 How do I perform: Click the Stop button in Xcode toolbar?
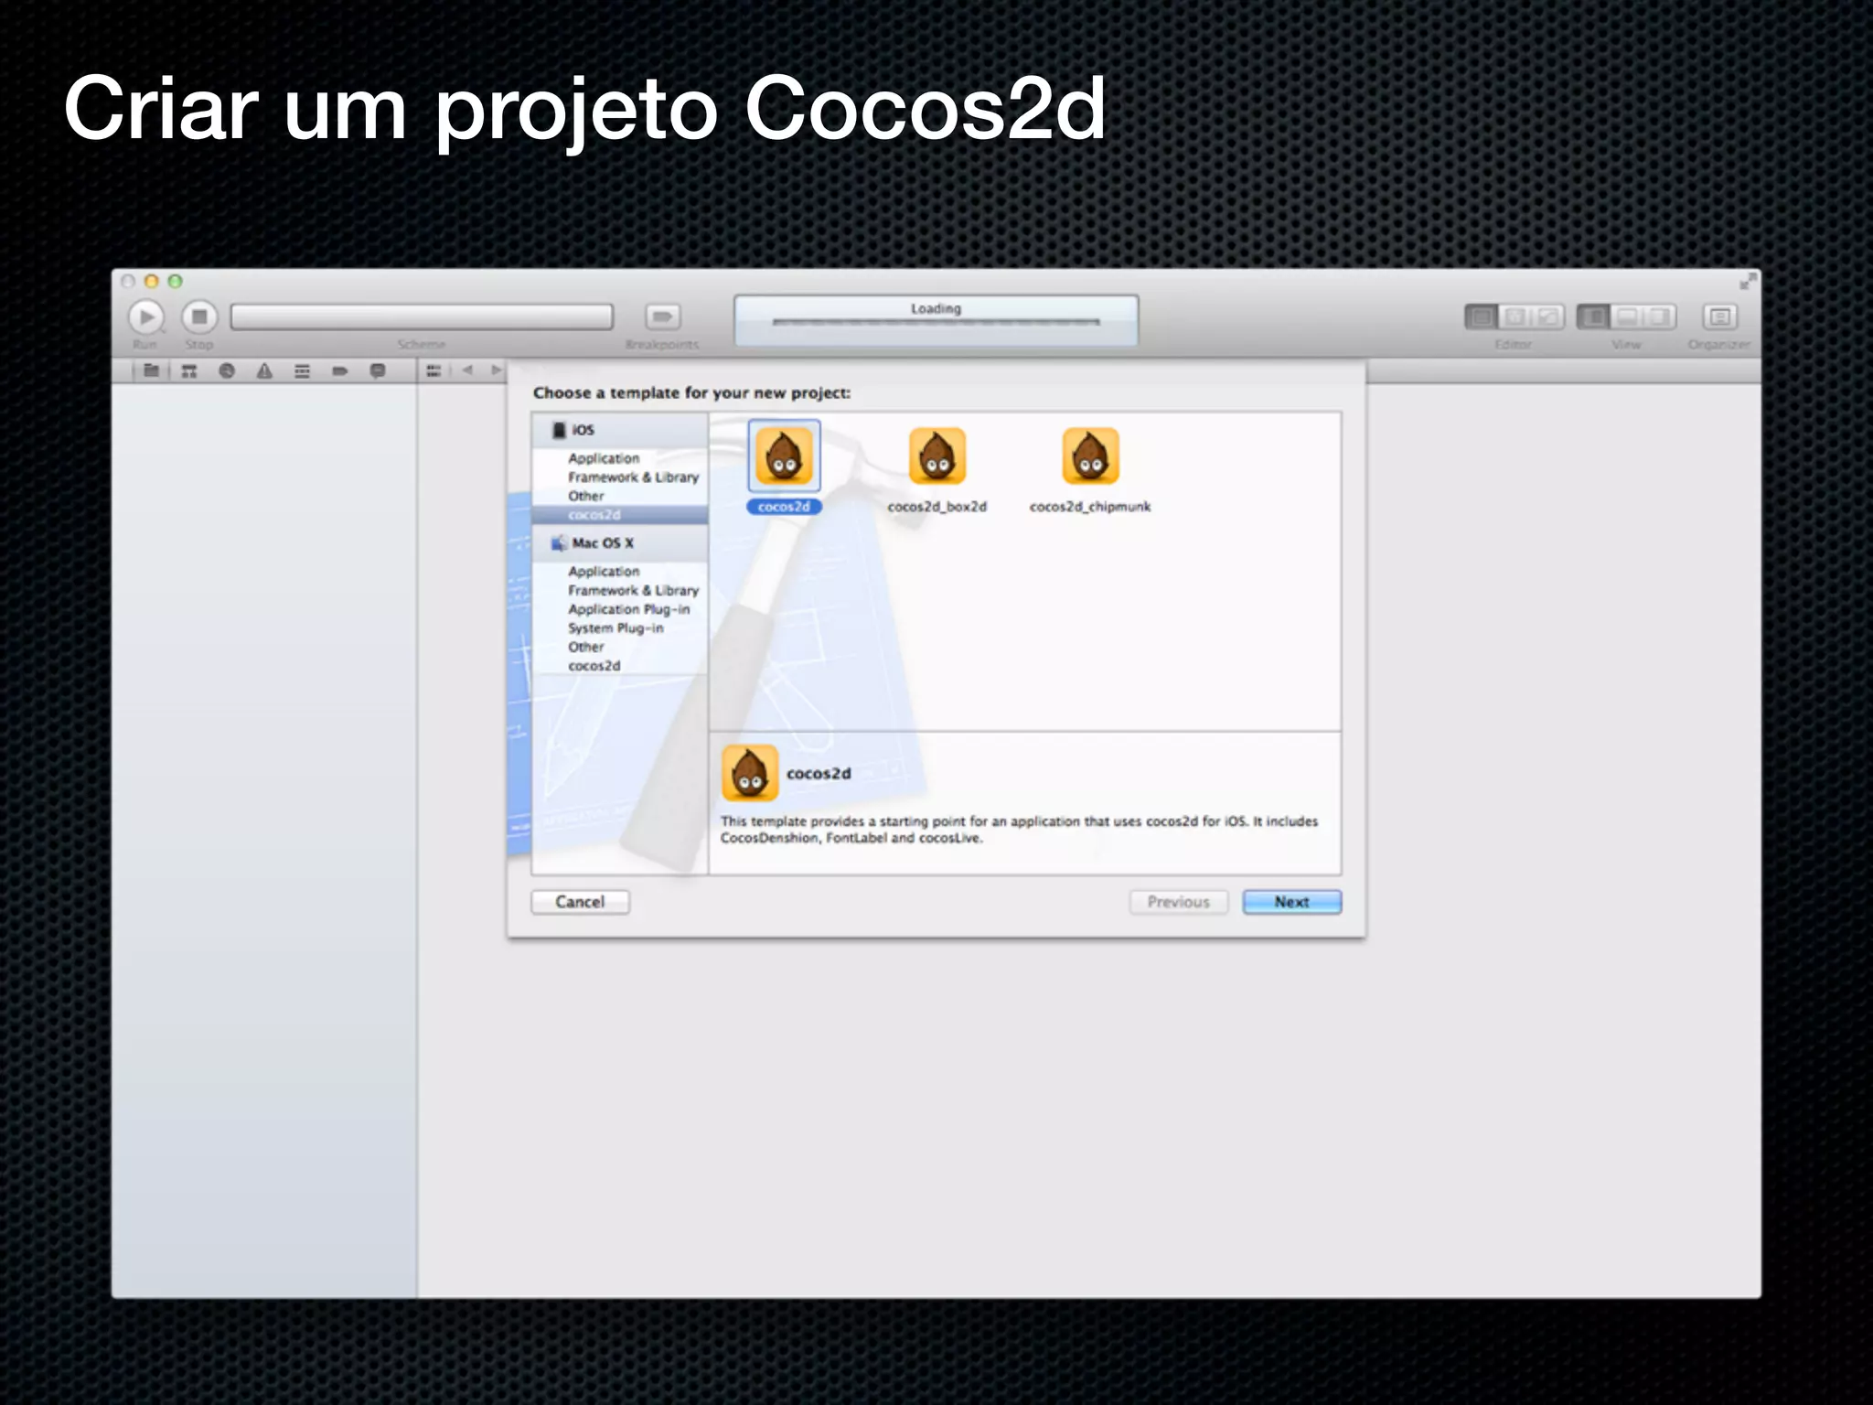point(199,317)
